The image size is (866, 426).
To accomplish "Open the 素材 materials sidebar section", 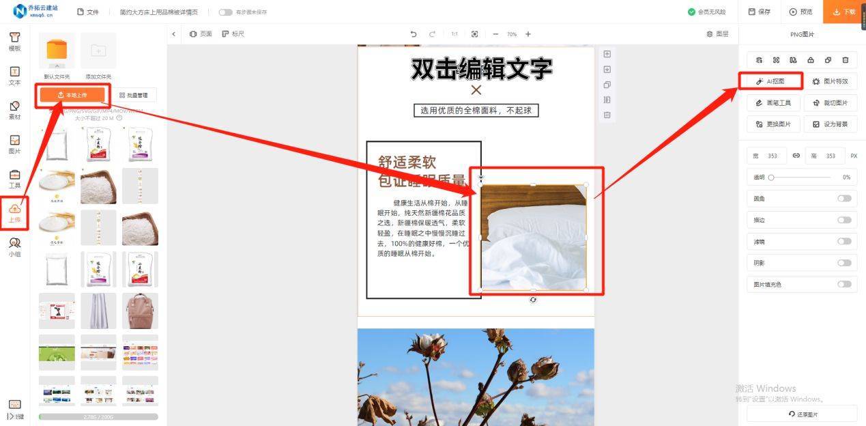I will point(14,110).
